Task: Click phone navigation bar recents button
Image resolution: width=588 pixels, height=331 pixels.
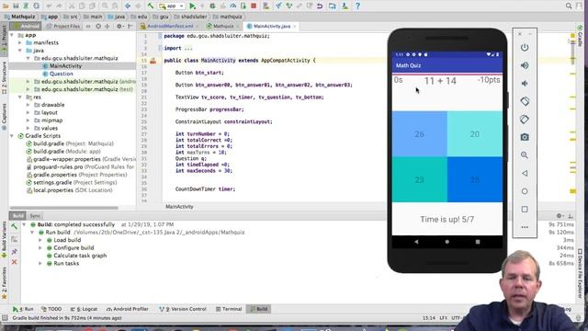Action: pos(478,242)
